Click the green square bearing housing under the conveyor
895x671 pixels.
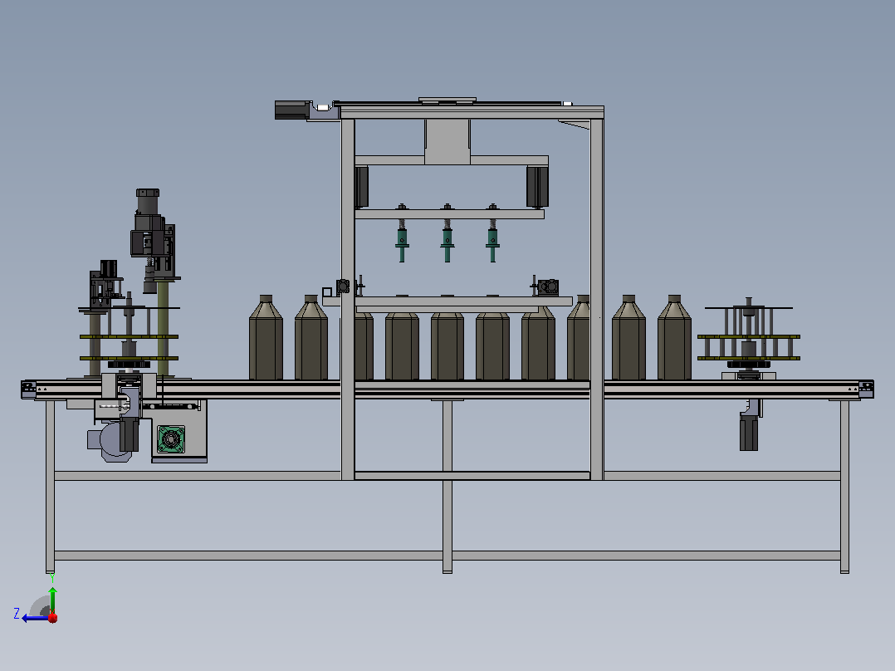click(171, 439)
